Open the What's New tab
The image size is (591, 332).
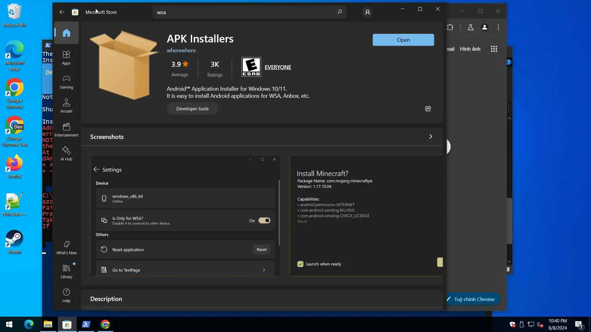point(66,247)
